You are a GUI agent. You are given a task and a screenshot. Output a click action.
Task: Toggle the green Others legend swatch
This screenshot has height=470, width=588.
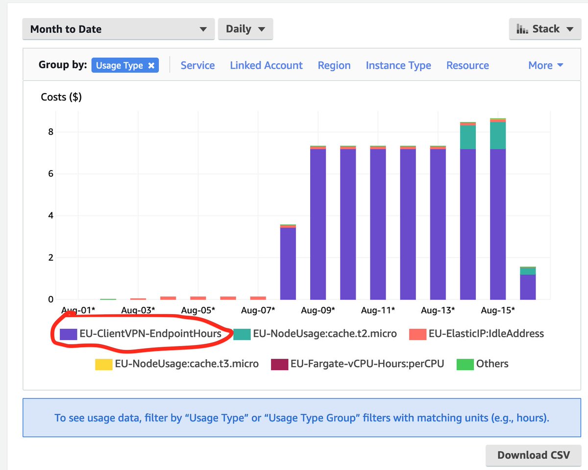coord(465,364)
